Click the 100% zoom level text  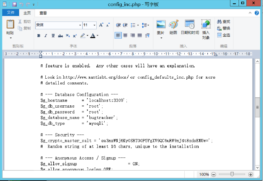pos(204,174)
